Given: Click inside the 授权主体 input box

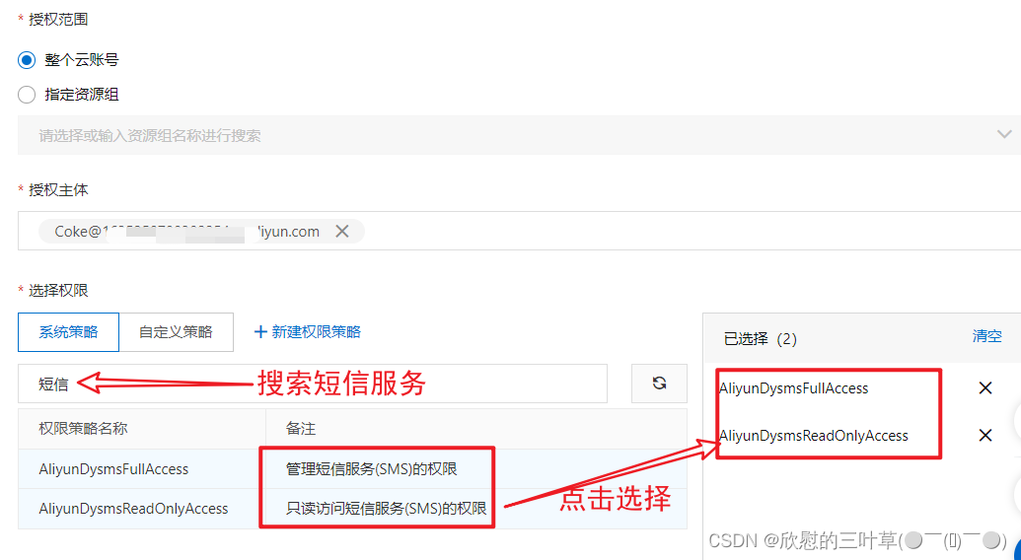Looking at the screenshot, I should coord(519,231).
